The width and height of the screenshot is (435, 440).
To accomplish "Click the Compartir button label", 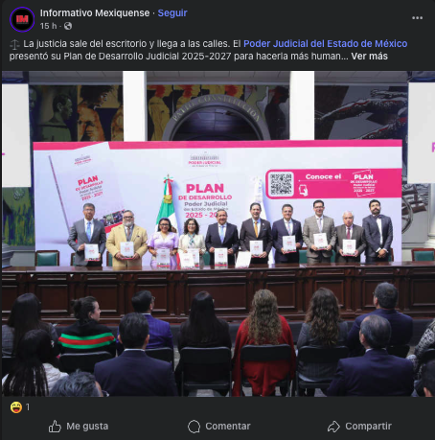I will pyautogui.click(x=369, y=427).
